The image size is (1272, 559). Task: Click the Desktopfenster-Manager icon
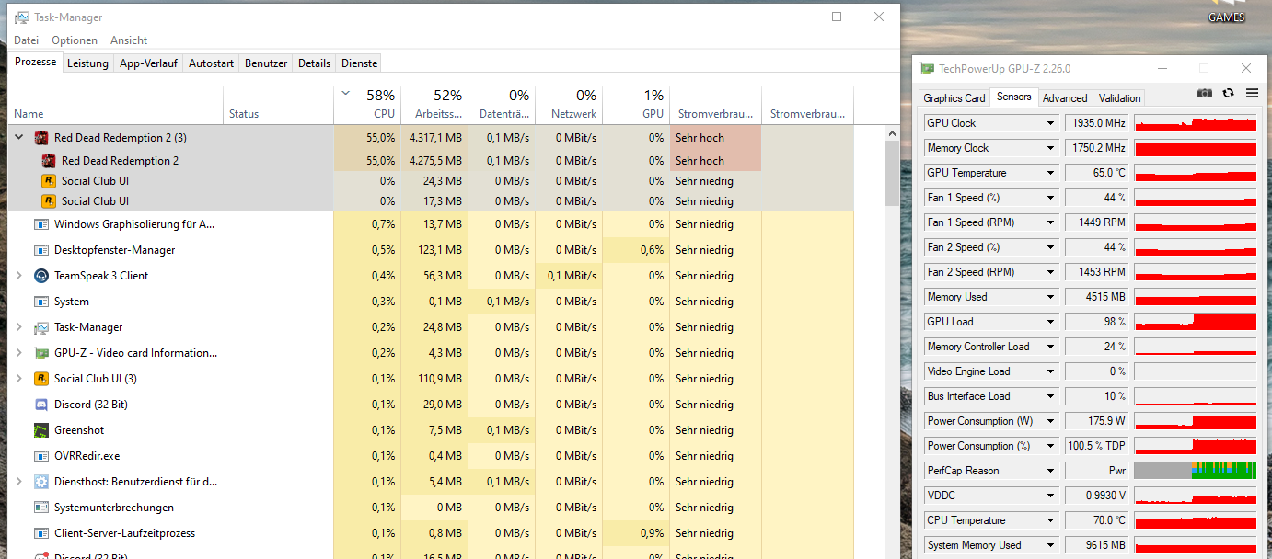(x=41, y=250)
